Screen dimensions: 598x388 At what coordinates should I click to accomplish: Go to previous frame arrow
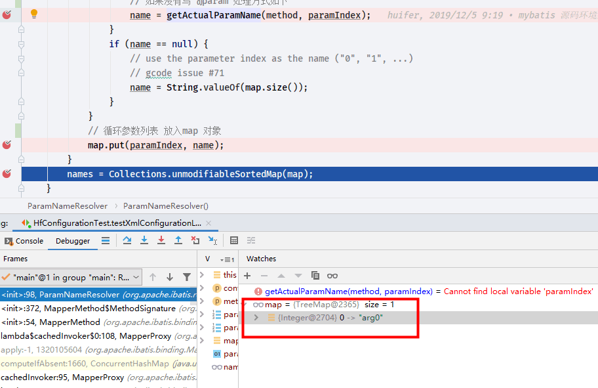153,277
